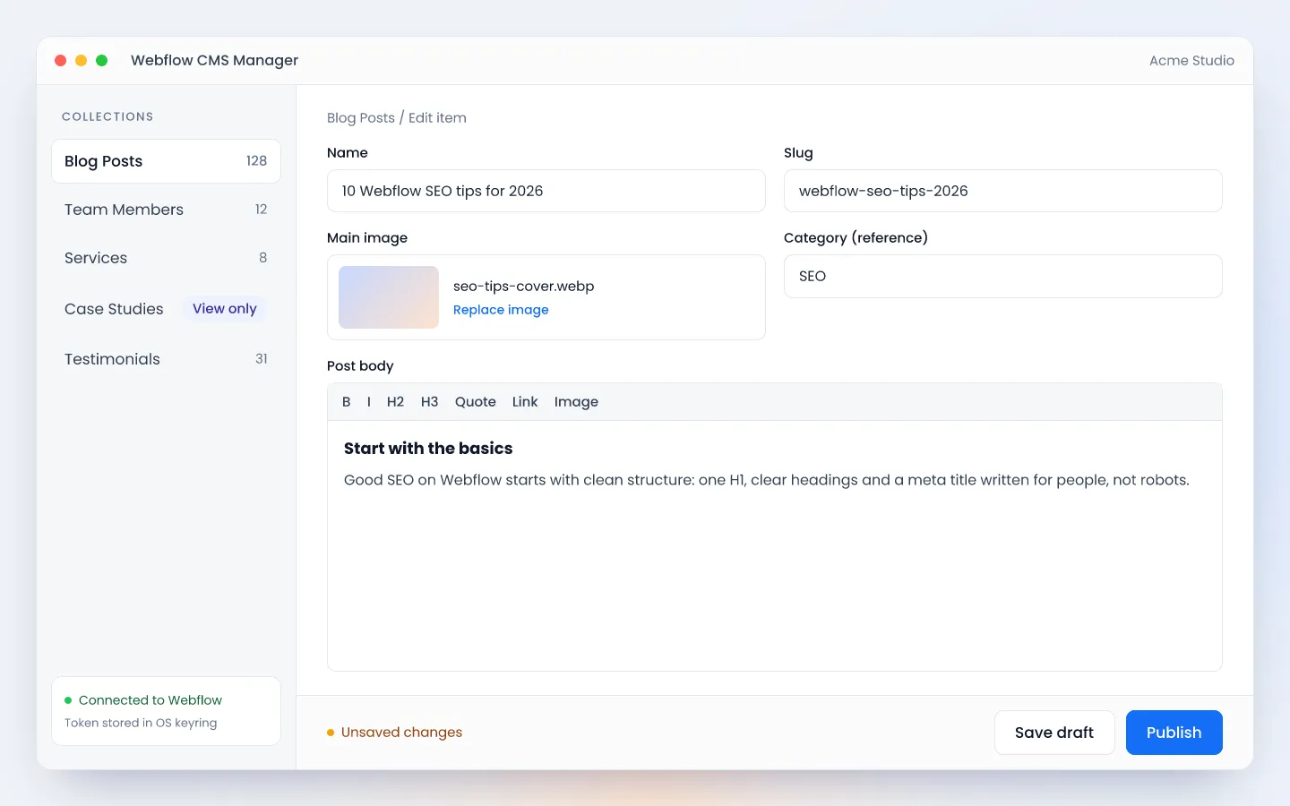Click the yellow window minimize button
The image size is (1290, 806).
click(x=82, y=61)
